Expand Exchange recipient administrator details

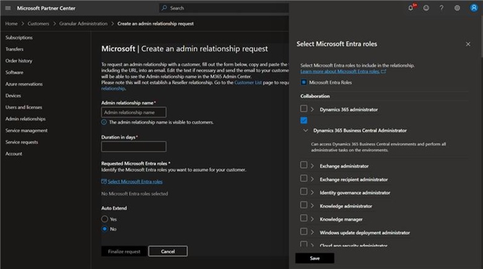(312, 179)
